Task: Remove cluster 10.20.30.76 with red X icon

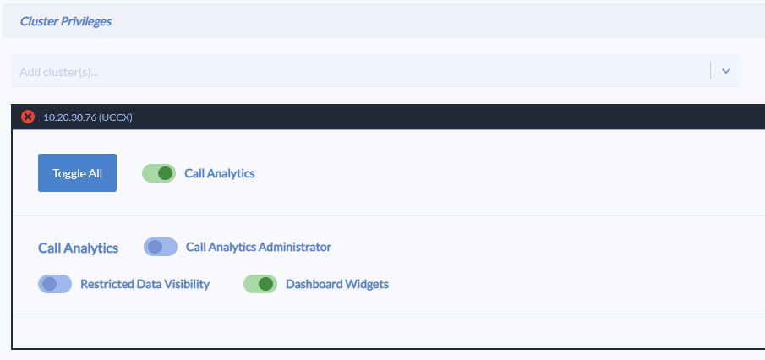Action: pyautogui.click(x=28, y=117)
